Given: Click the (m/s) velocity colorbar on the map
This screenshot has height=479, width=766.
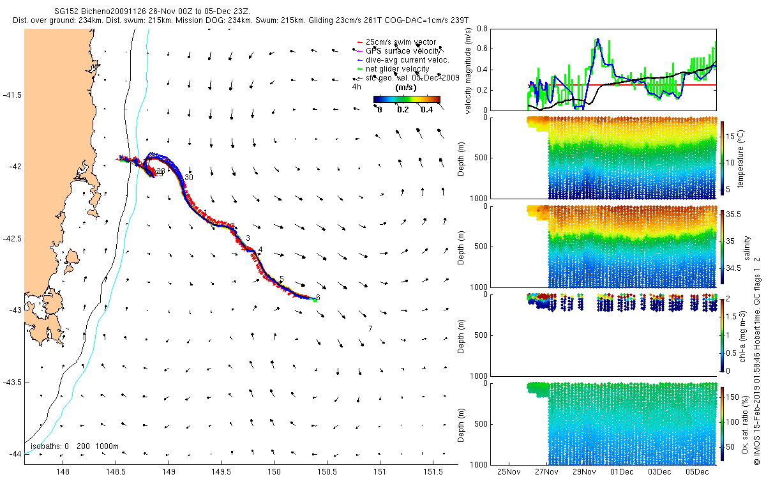Looking at the screenshot, I should (x=407, y=99).
